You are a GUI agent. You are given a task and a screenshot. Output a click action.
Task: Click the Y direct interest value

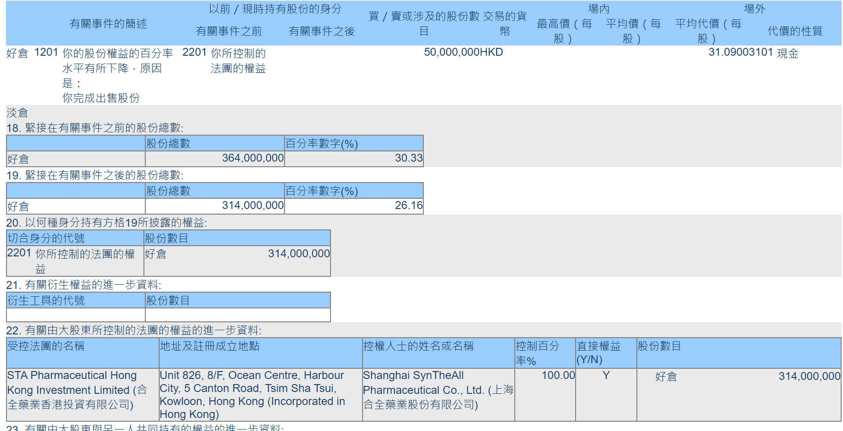(606, 375)
